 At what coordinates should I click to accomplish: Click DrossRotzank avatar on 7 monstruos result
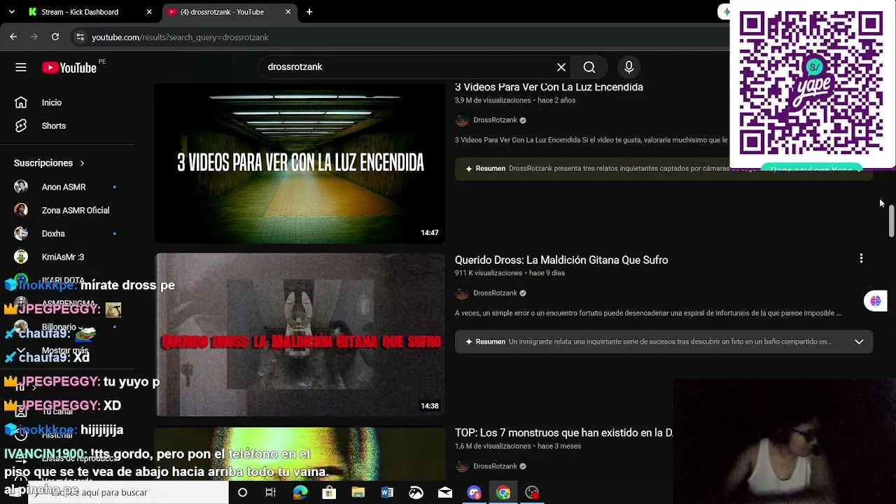462,466
